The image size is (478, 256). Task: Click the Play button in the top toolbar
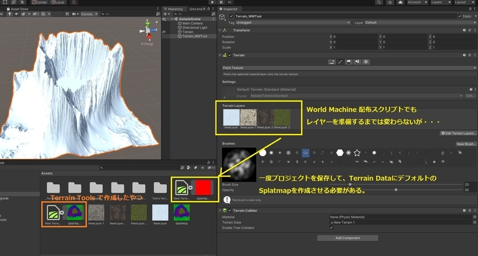213,2
